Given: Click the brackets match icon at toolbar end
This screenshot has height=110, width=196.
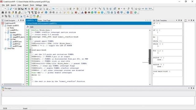Looking at the screenshot, I should (x=150, y=9).
